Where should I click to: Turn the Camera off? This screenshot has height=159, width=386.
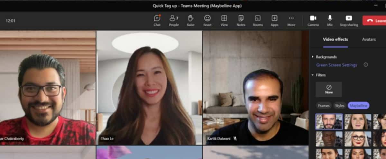click(313, 21)
